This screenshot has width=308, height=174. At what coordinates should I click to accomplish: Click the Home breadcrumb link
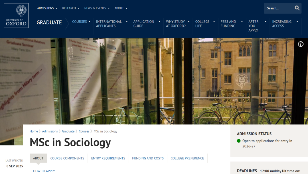pos(34,131)
